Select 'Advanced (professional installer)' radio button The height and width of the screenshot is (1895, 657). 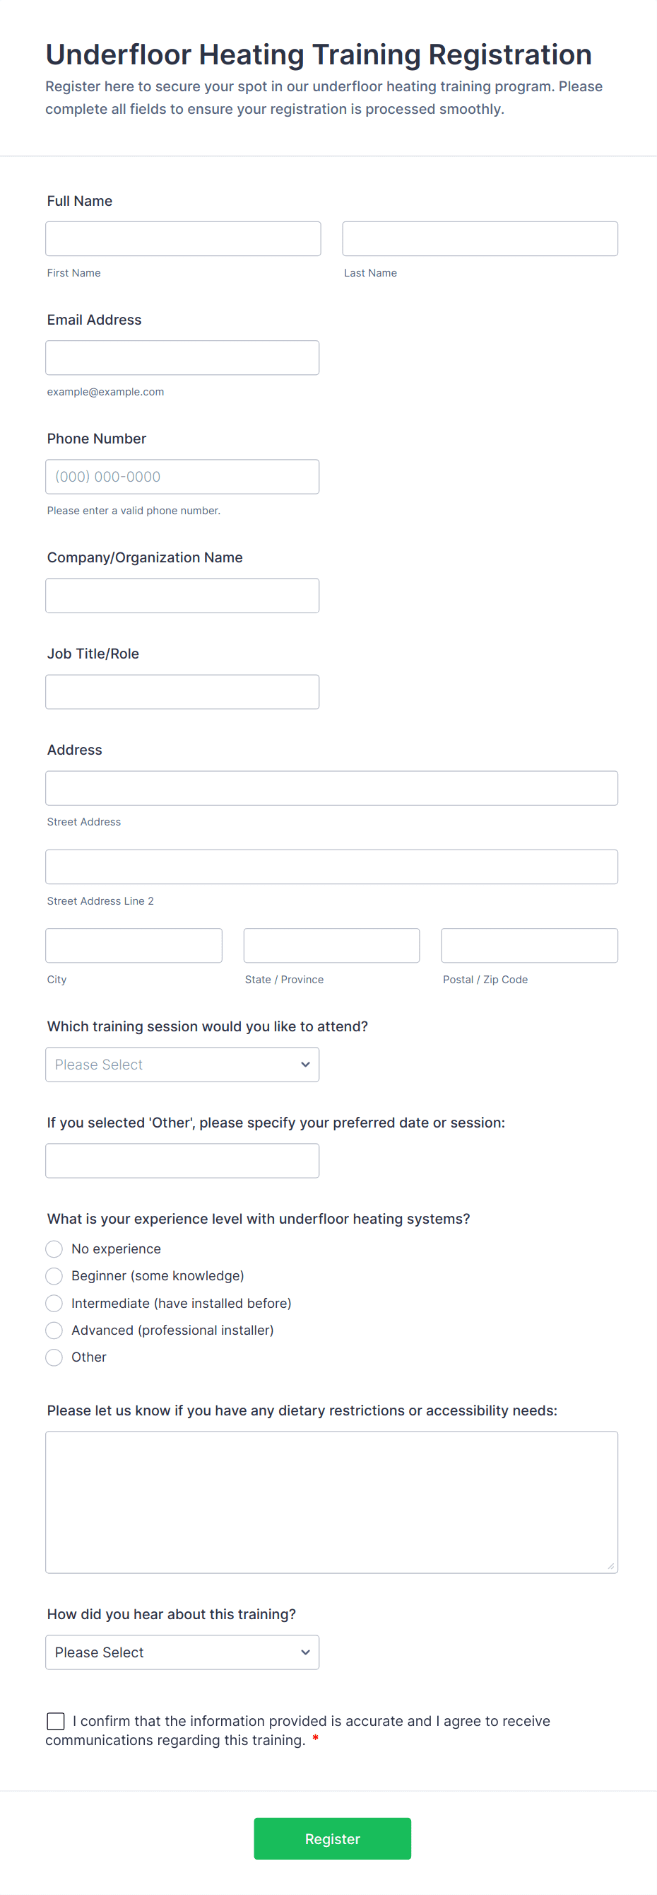(x=54, y=1330)
